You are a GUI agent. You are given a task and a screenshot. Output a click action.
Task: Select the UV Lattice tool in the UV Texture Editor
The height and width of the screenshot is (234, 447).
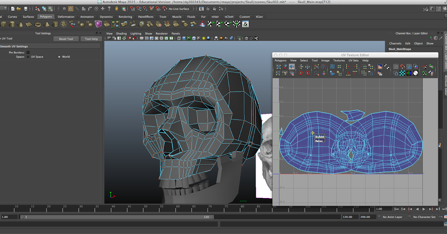click(x=279, y=66)
